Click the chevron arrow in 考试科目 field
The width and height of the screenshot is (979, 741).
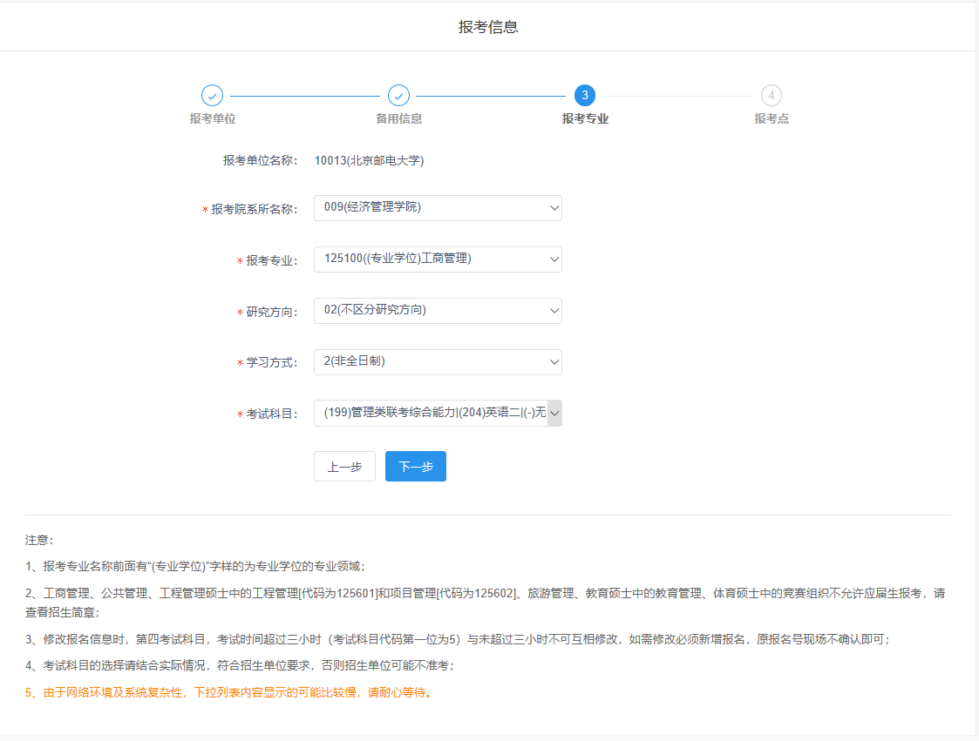click(x=554, y=414)
